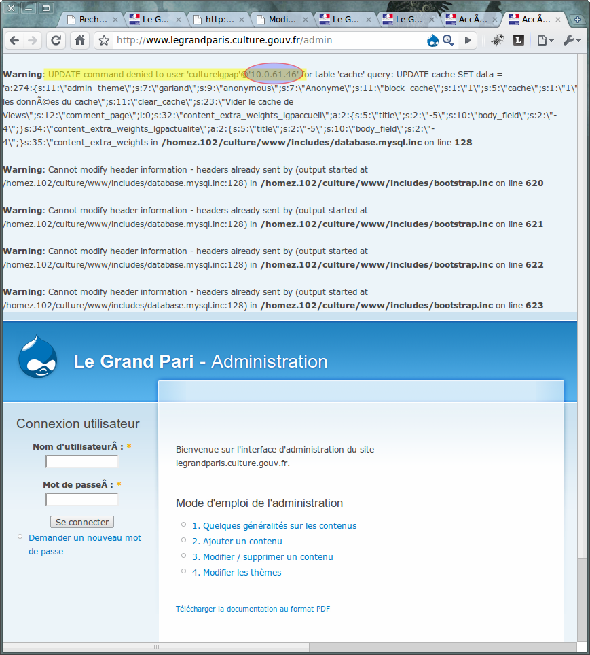
Task: Click the "Mode d'emploi de l'administration" heading
Action: coord(259,503)
